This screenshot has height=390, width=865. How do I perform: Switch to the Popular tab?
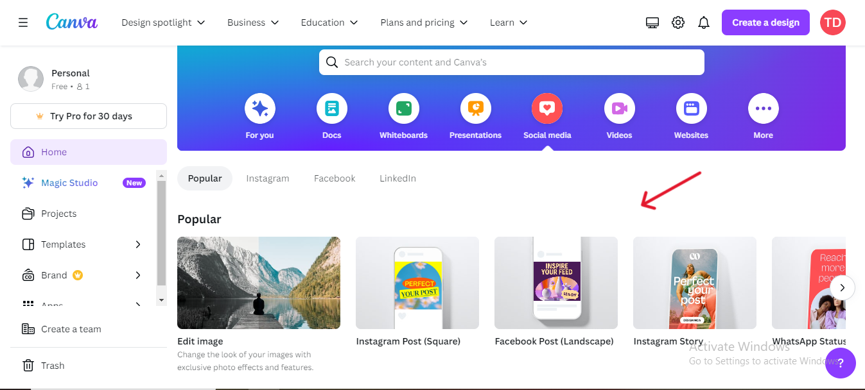[x=205, y=178]
